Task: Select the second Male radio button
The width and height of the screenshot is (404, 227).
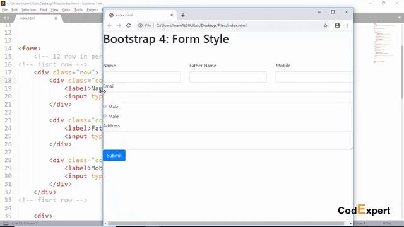Action: tap(105, 116)
